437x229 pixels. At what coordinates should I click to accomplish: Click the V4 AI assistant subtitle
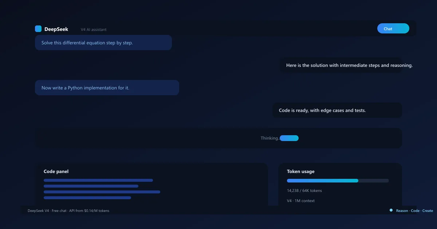pyautogui.click(x=94, y=29)
